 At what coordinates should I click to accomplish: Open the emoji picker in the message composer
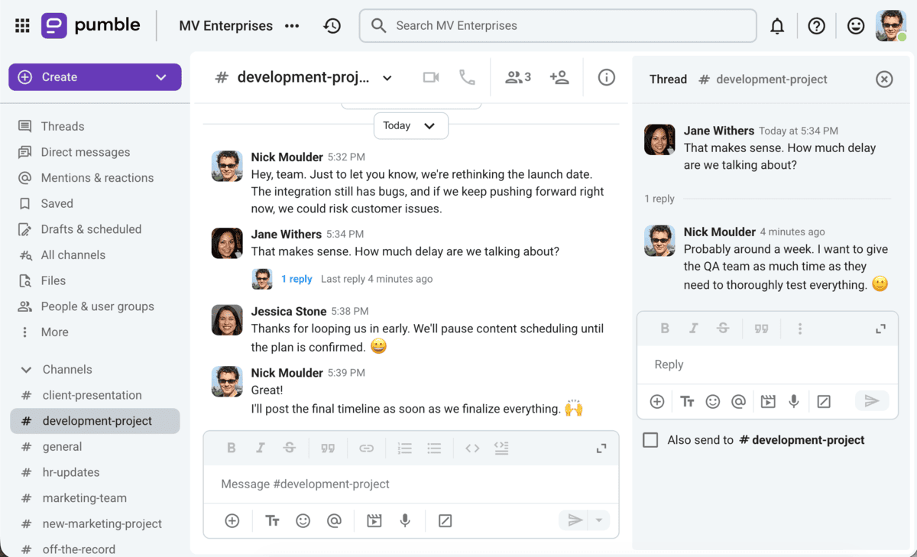pos(303,520)
